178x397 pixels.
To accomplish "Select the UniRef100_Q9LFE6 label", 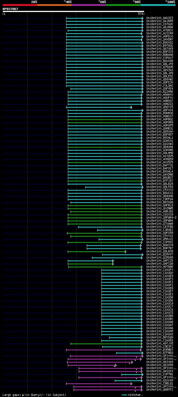I will click(x=160, y=187).
